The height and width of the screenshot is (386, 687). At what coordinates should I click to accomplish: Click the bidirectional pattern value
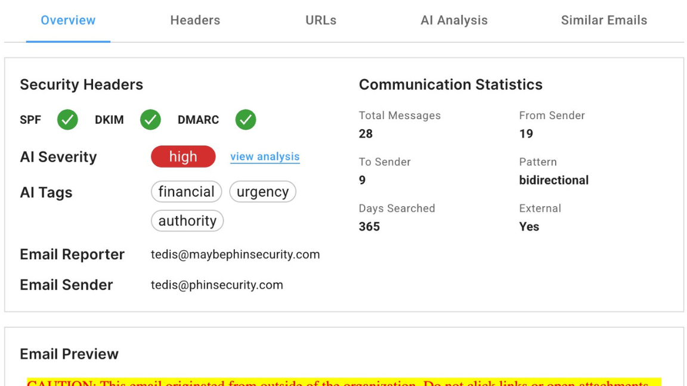click(553, 180)
